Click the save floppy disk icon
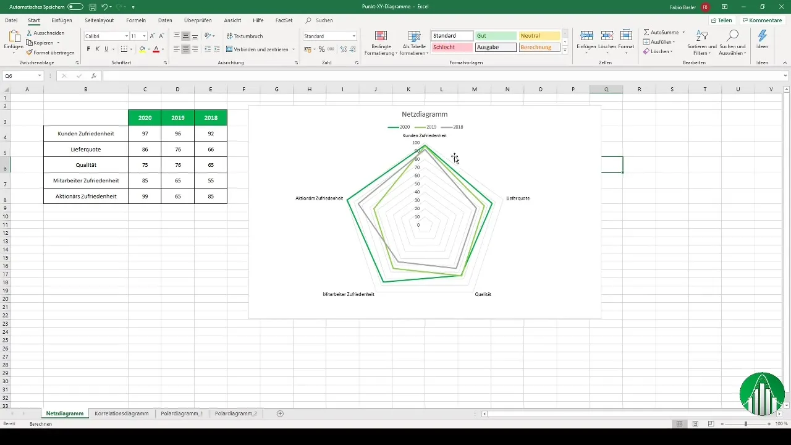The width and height of the screenshot is (791, 445). point(92,7)
